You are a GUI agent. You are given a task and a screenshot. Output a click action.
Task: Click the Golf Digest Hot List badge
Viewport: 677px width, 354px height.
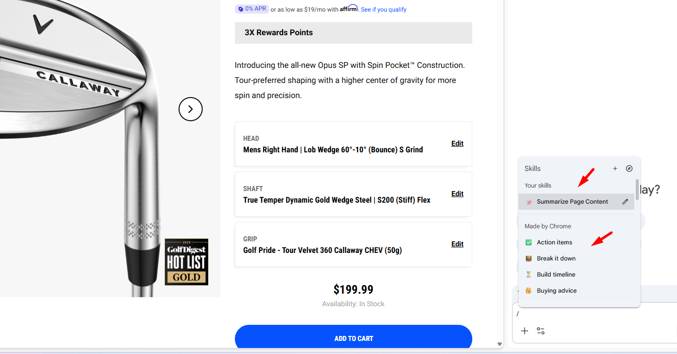point(187,261)
